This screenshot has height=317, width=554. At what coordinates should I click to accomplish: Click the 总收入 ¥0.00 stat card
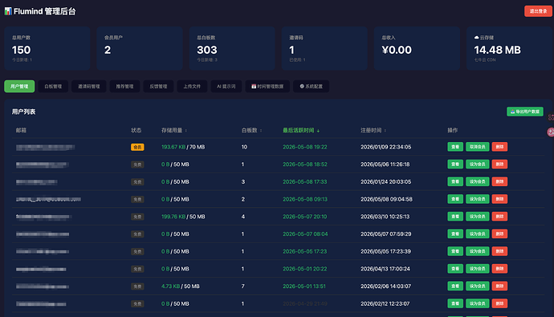tap(417, 48)
